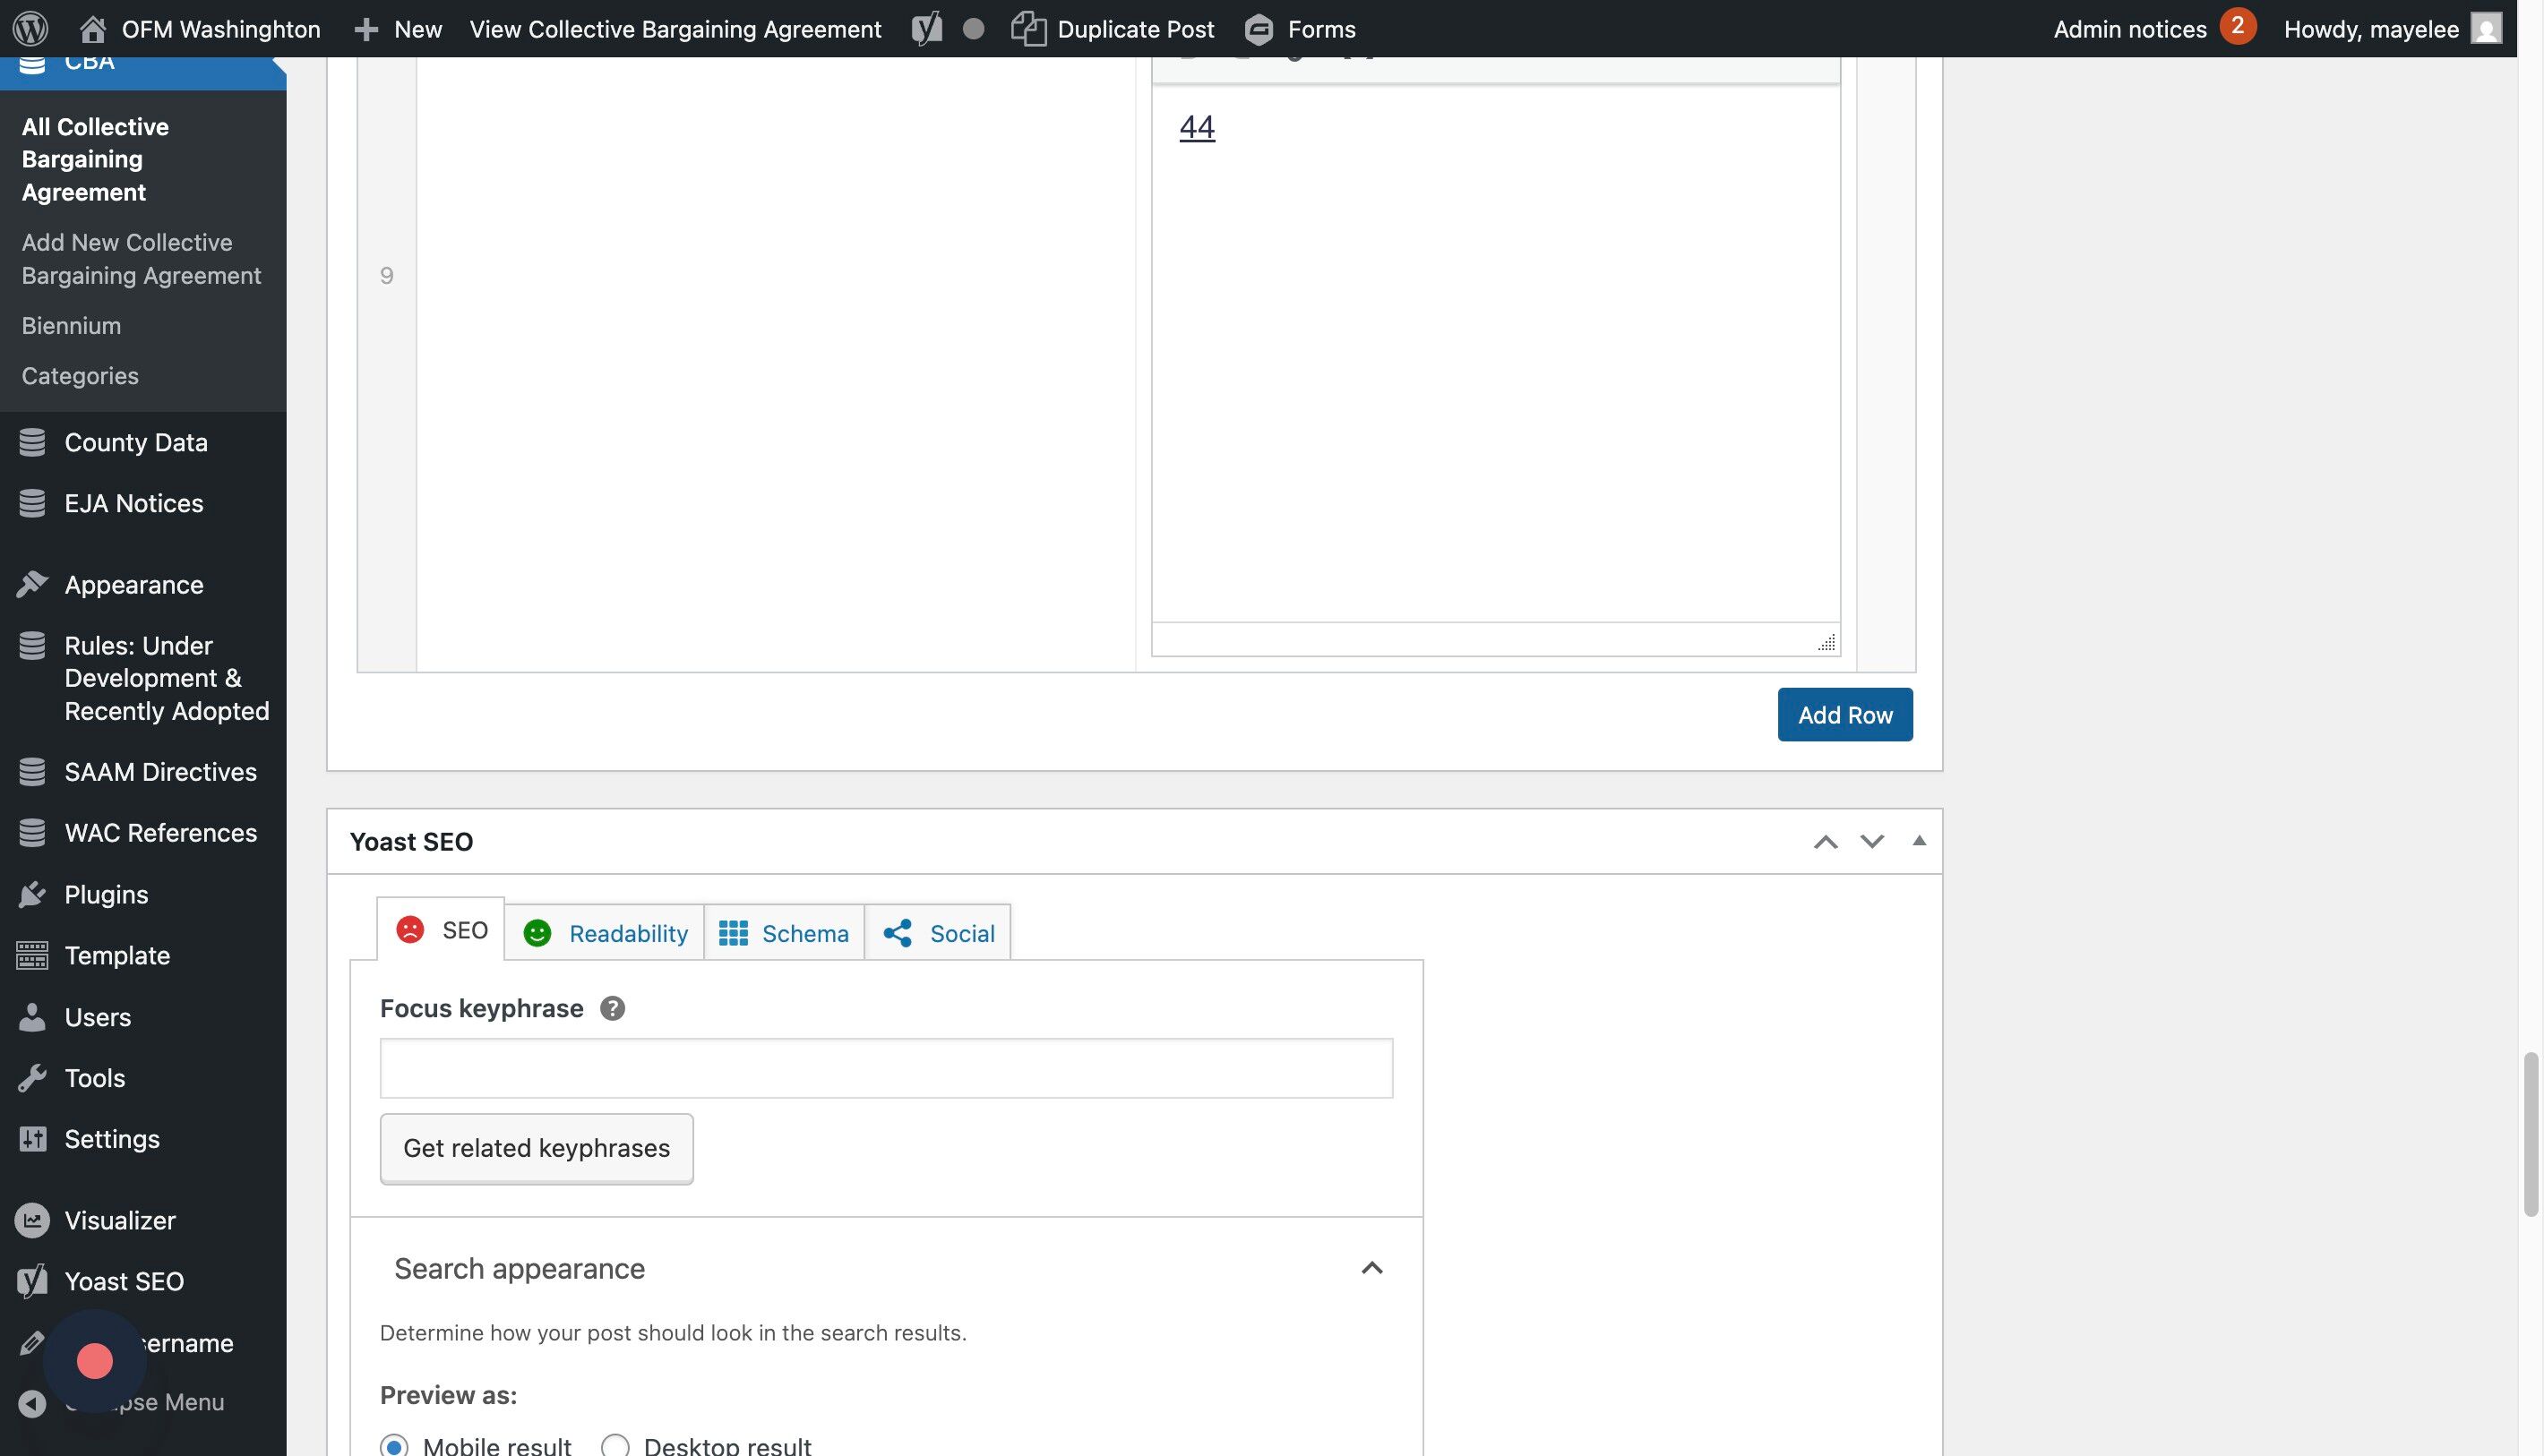Image resolution: width=2544 pixels, height=1456 pixels.
Task: Open Plugins from the sidebar menu
Action: pos(106,894)
